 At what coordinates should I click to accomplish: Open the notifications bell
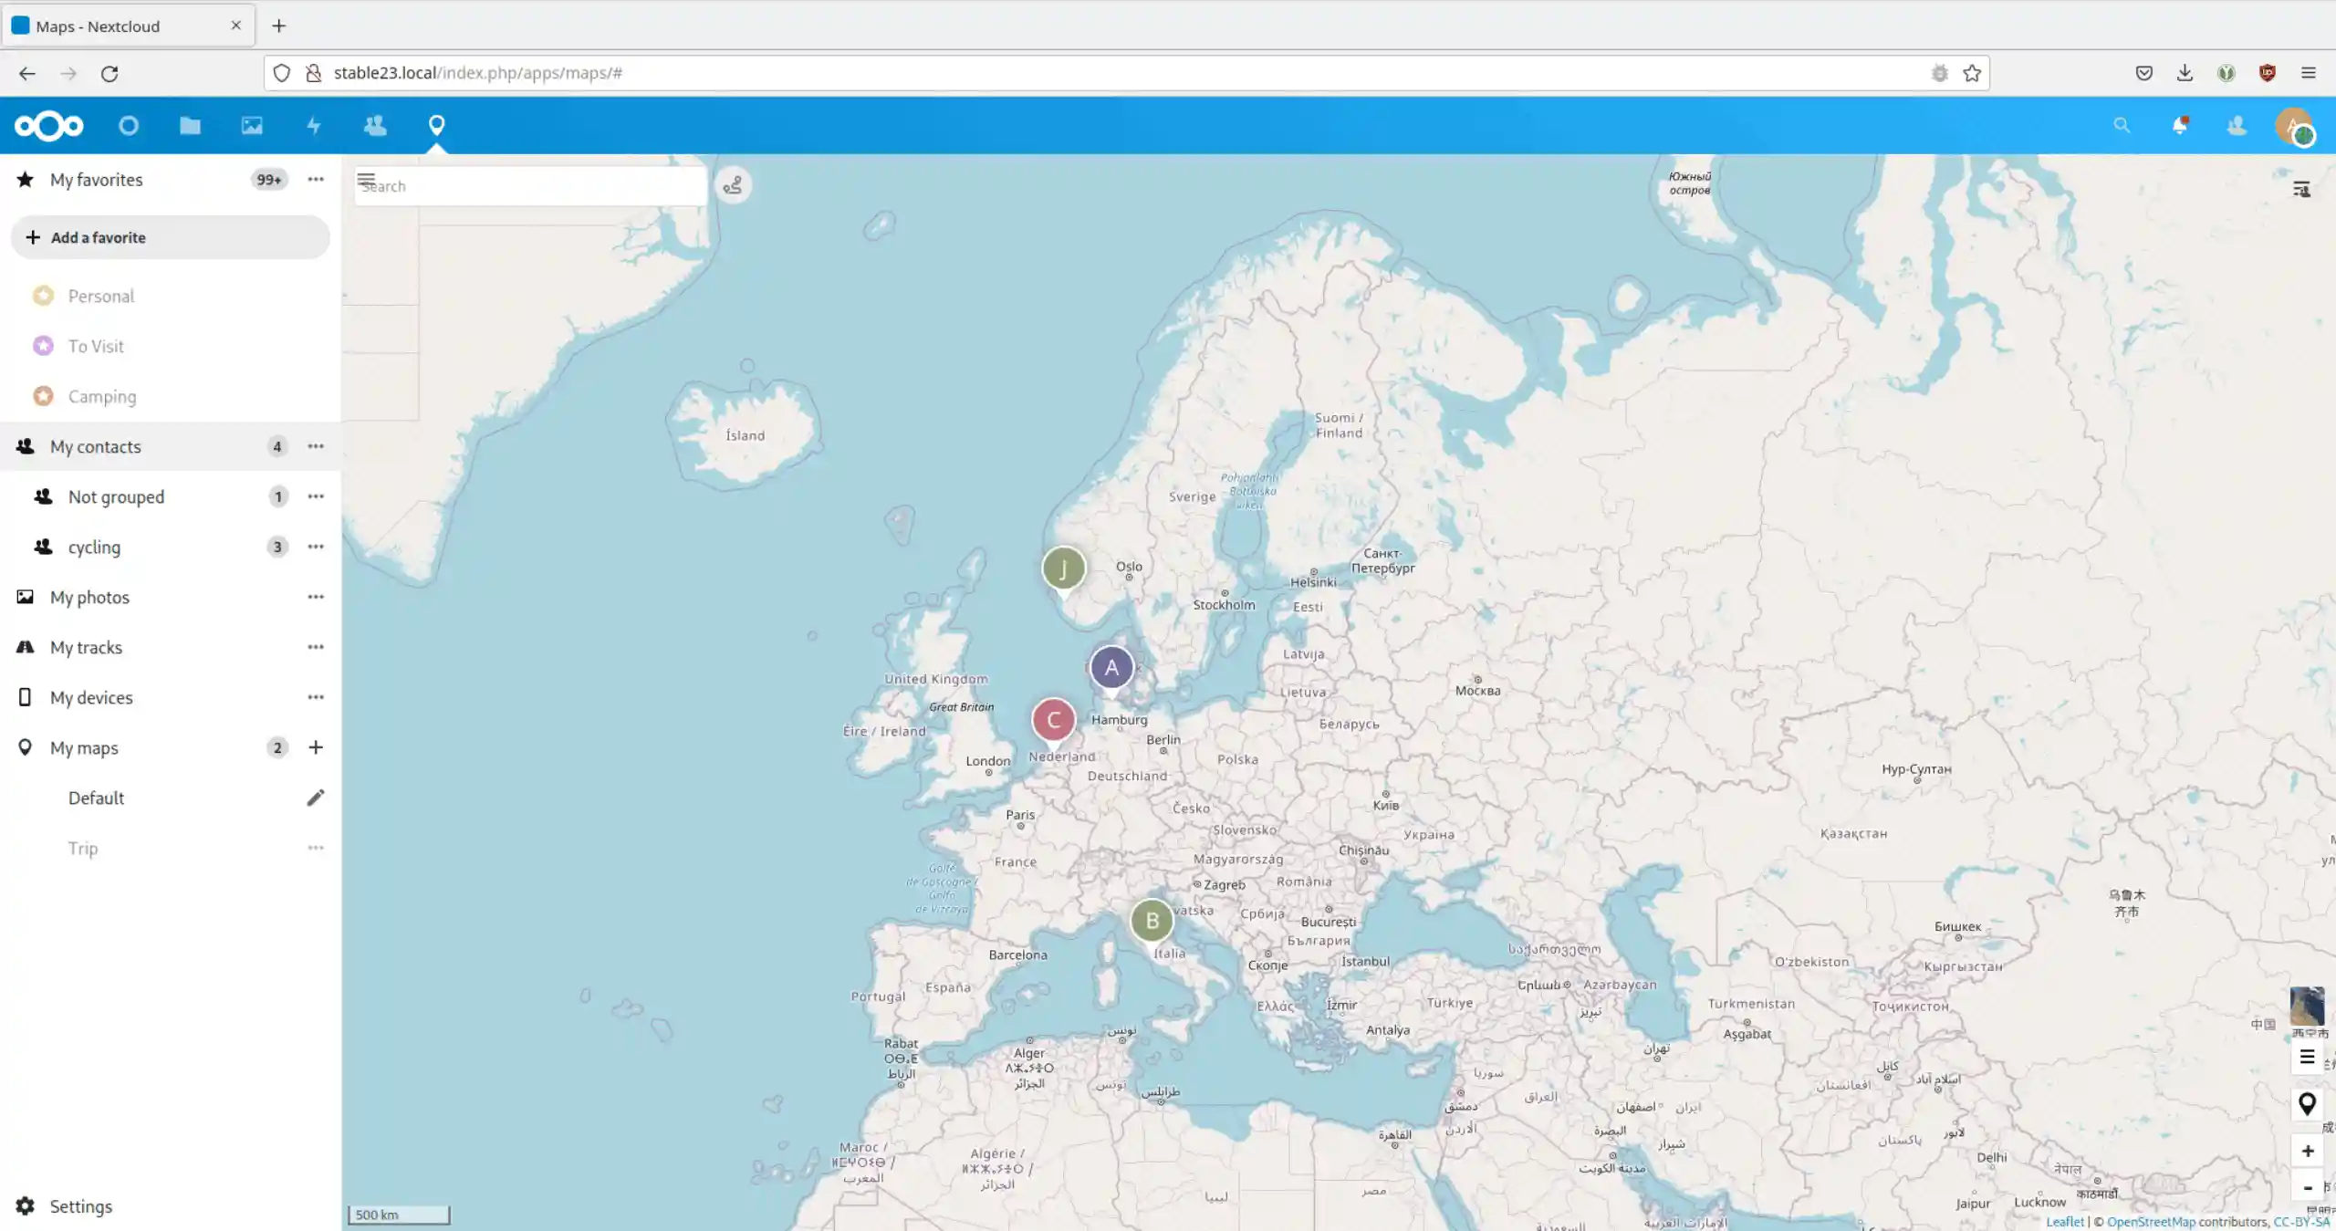[2180, 125]
